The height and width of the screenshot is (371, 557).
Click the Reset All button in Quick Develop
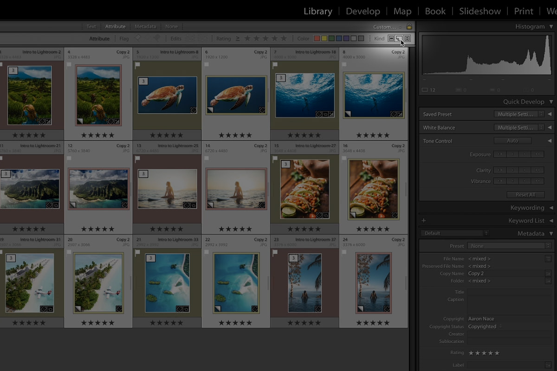coord(525,194)
